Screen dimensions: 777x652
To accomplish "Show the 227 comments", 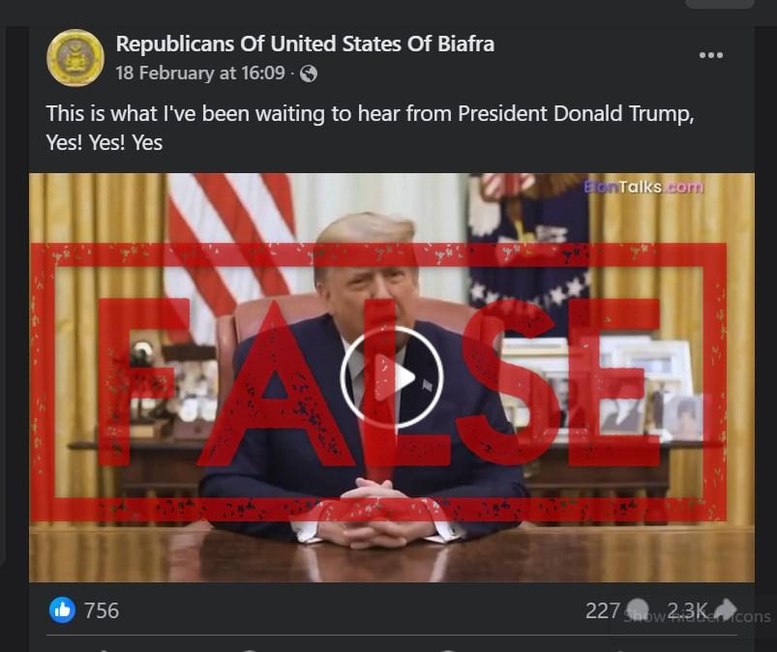I will click(x=603, y=610).
